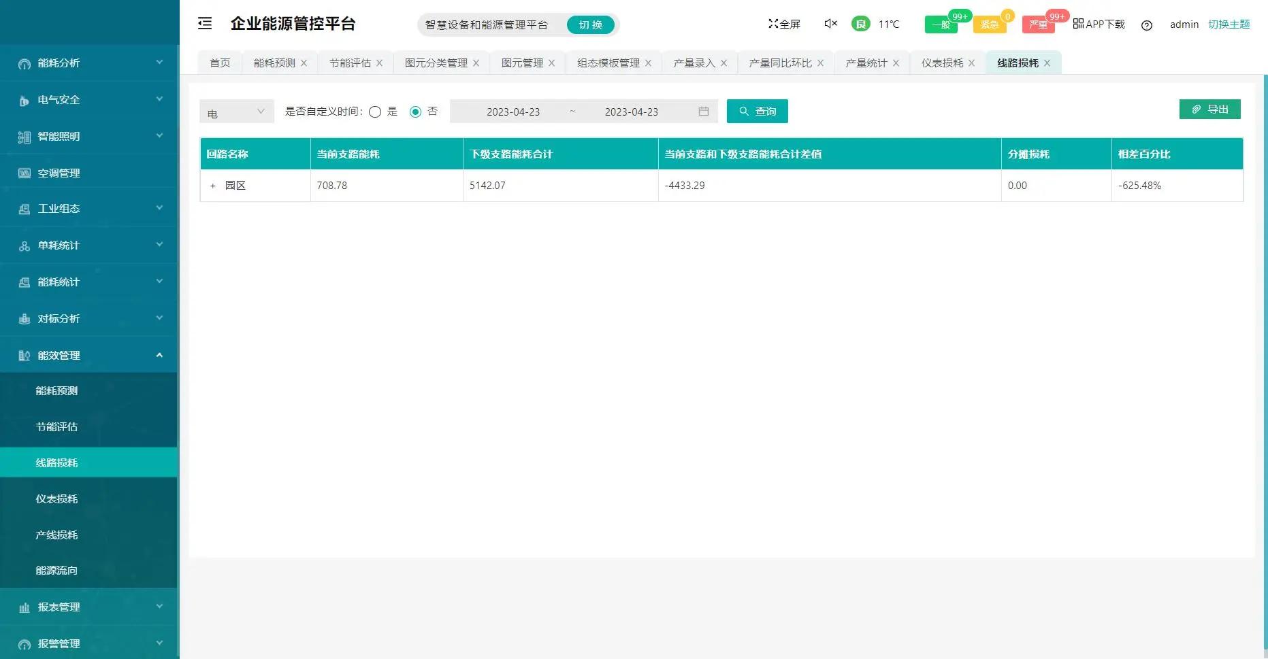
Task: Expand the 园区 row in the table
Action: [213, 186]
